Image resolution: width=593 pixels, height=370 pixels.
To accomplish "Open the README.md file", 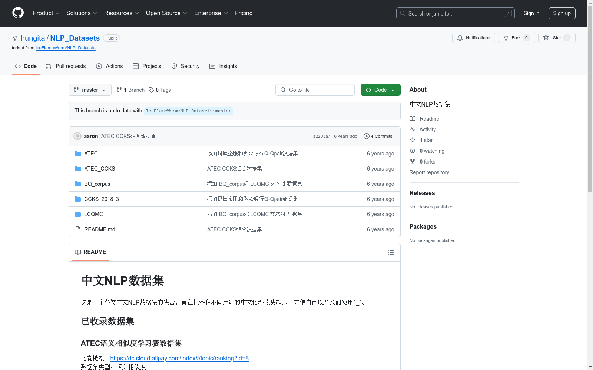I will tap(99, 229).
